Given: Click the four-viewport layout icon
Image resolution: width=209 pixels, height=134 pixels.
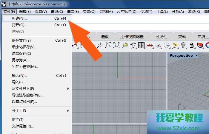Looking at the screenshot, I should click(141, 45).
